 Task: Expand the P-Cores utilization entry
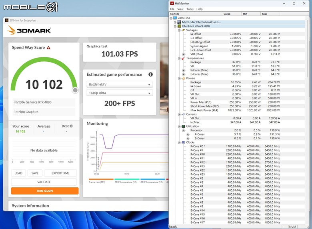[x=188, y=134]
